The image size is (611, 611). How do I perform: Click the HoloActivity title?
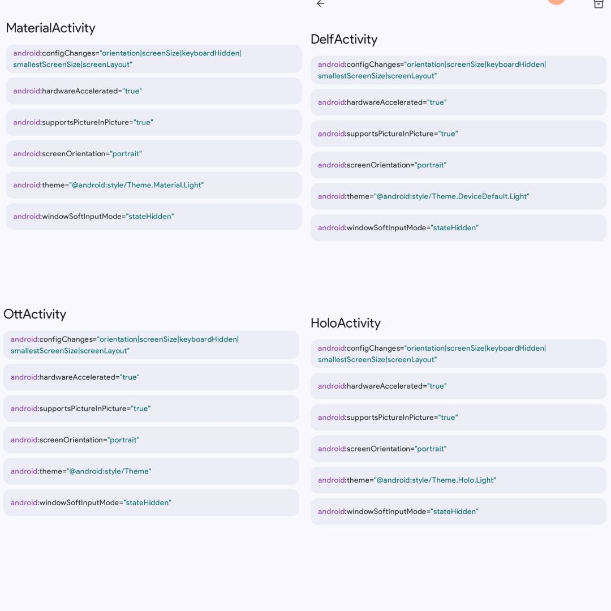click(346, 323)
